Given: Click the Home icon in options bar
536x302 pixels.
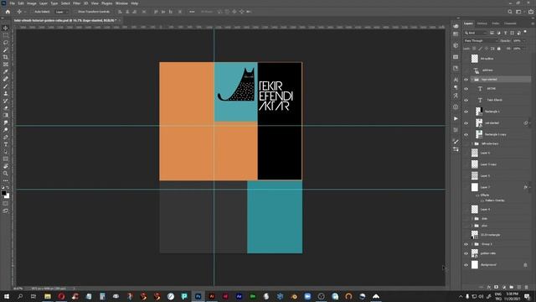Looking at the screenshot, I should 8,12.
